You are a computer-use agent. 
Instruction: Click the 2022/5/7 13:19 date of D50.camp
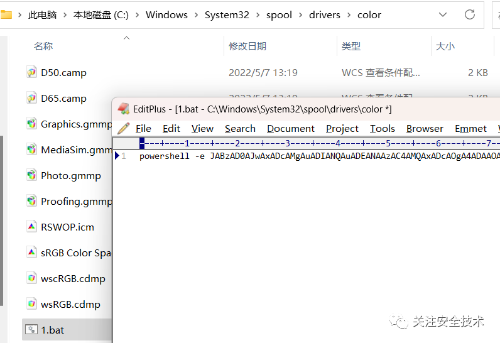263,73
